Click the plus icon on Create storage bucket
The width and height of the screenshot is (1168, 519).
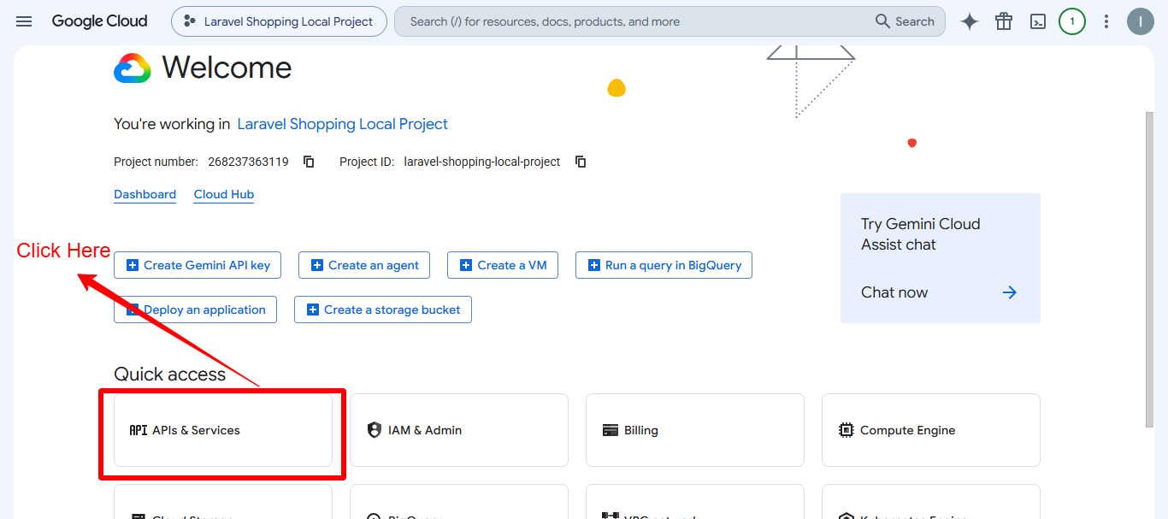[313, 310]
